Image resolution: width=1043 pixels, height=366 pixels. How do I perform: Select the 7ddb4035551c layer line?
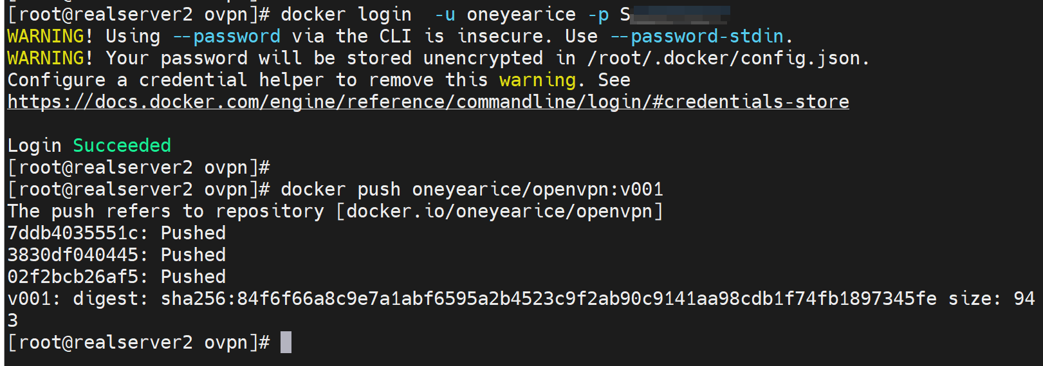coord(116,233)
